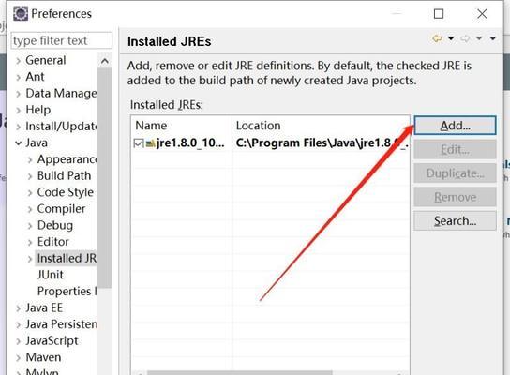
Task: Select the Java tree item
Action: click(x=37, y=142)
